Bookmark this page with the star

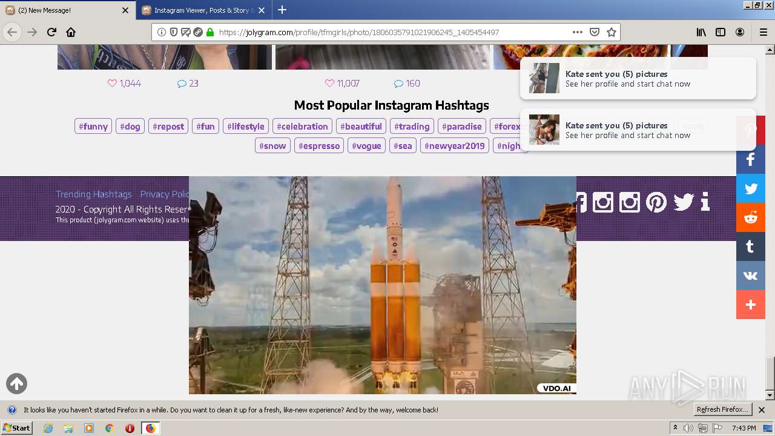(x=612, y=32)
